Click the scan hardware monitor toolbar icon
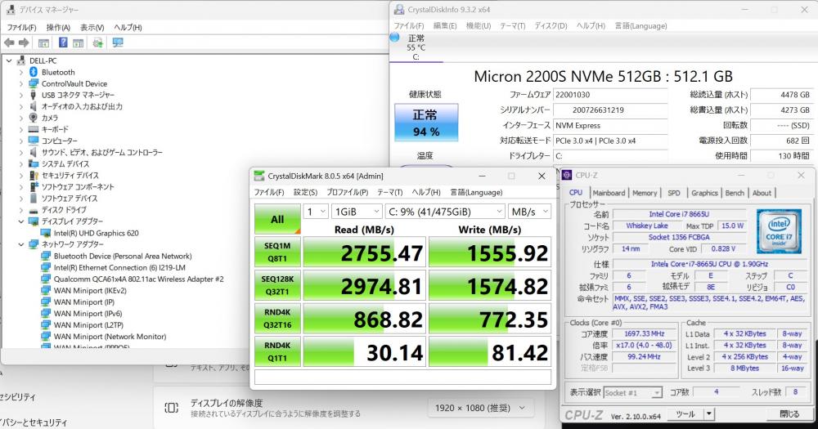 118,42
